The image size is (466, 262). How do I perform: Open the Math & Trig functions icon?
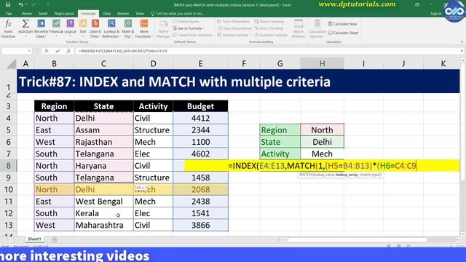(128, 24)
